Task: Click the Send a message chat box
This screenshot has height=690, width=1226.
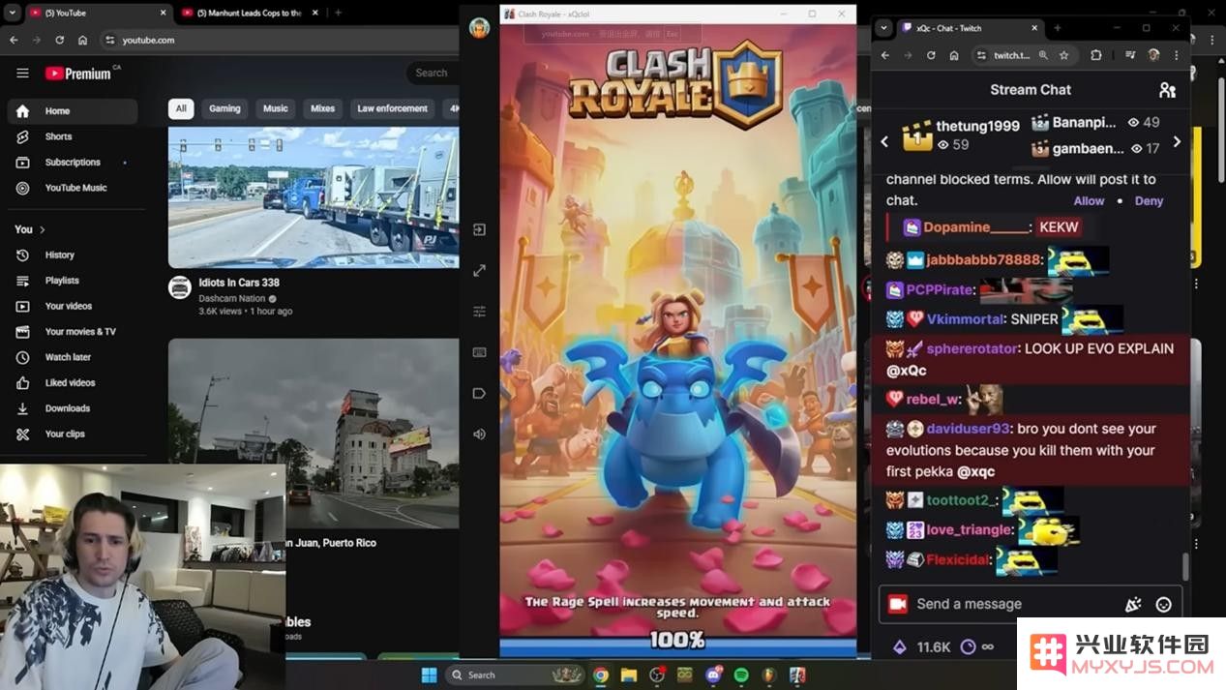Action: tap(1031, 604)
